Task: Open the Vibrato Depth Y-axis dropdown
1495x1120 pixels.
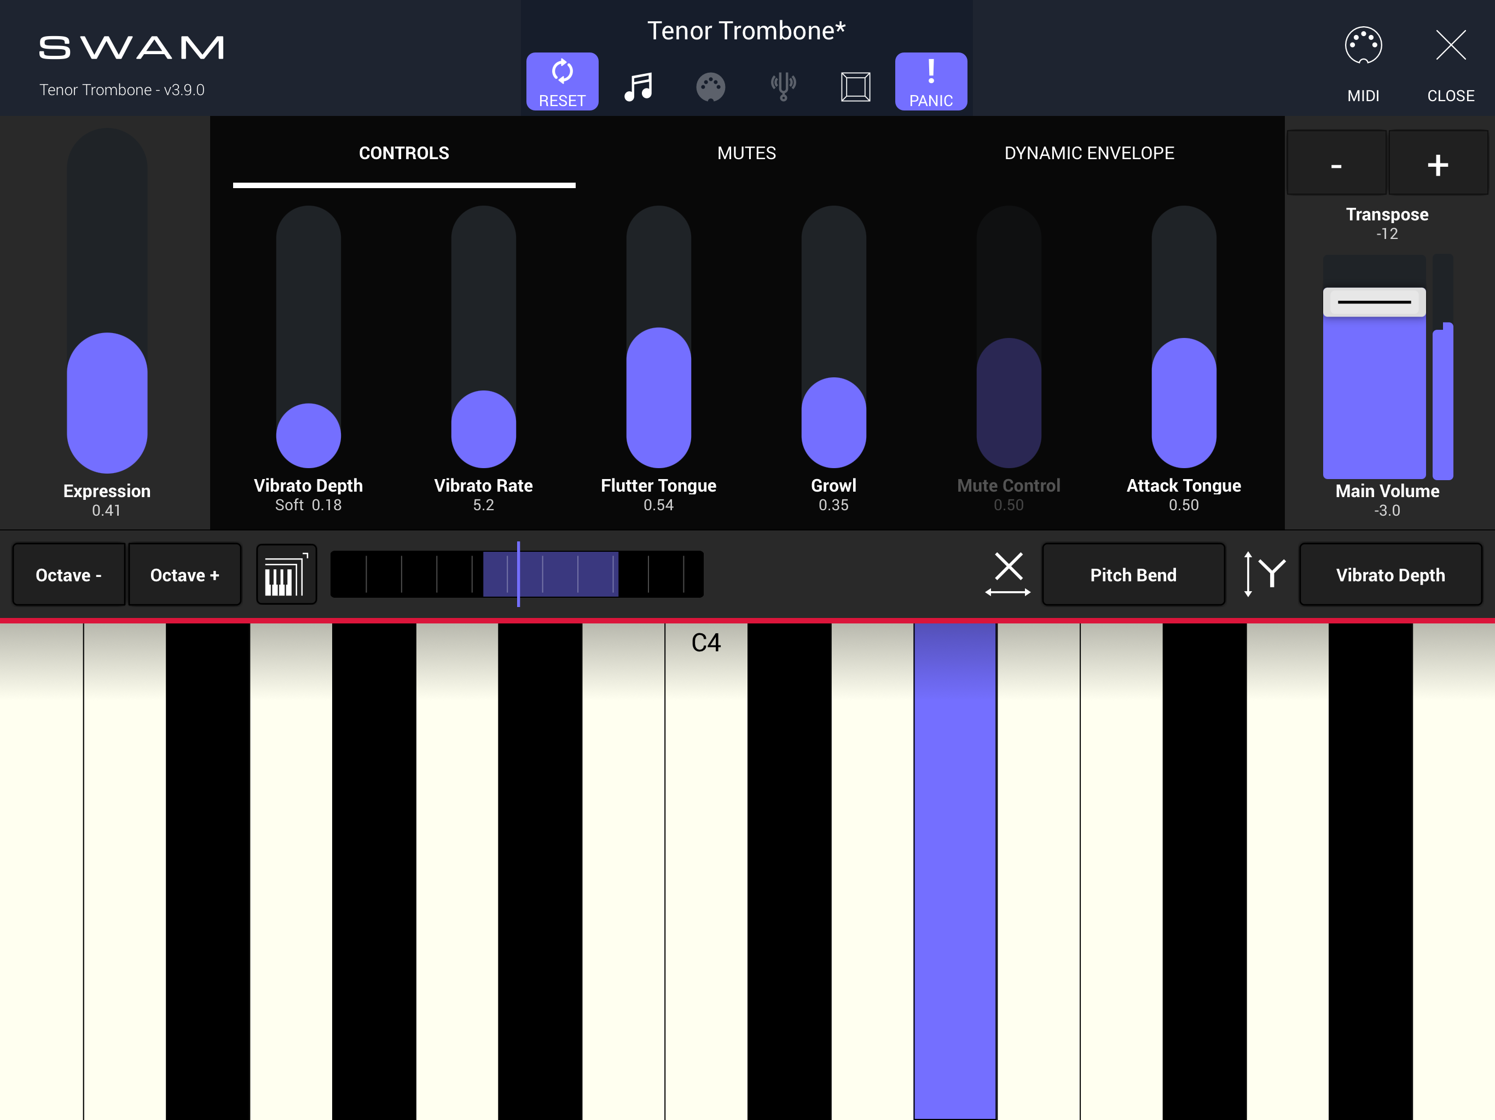Action: pos(1390,575)
